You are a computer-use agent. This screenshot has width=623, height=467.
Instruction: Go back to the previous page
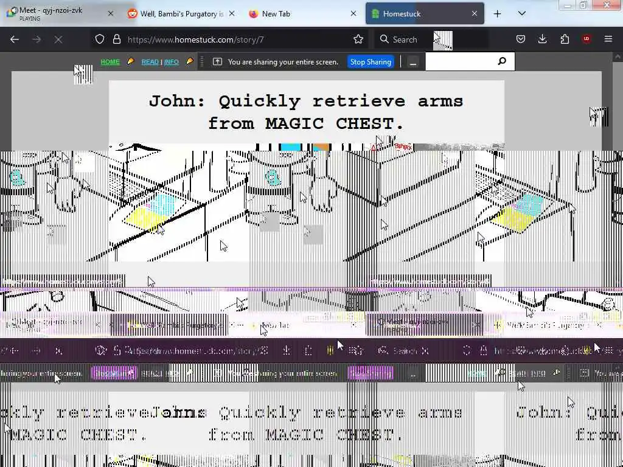[15, 40]
